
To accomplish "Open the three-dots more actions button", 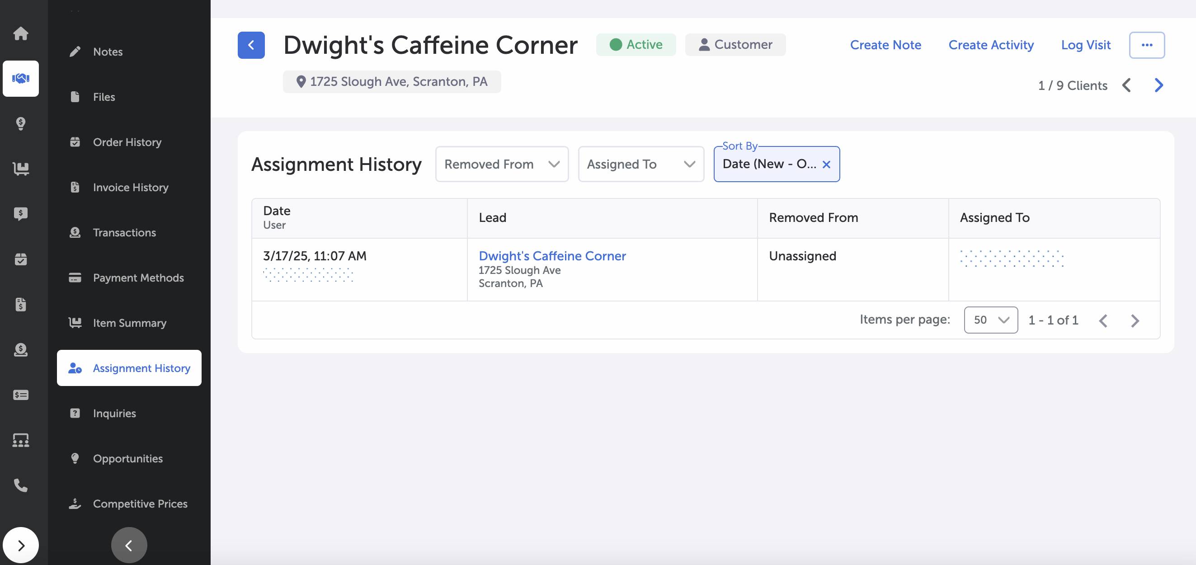I will point(1146,45).
